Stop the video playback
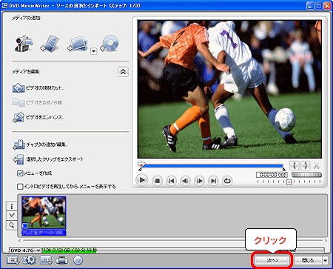This screenshot has width=333, height=269. [157, 181]
